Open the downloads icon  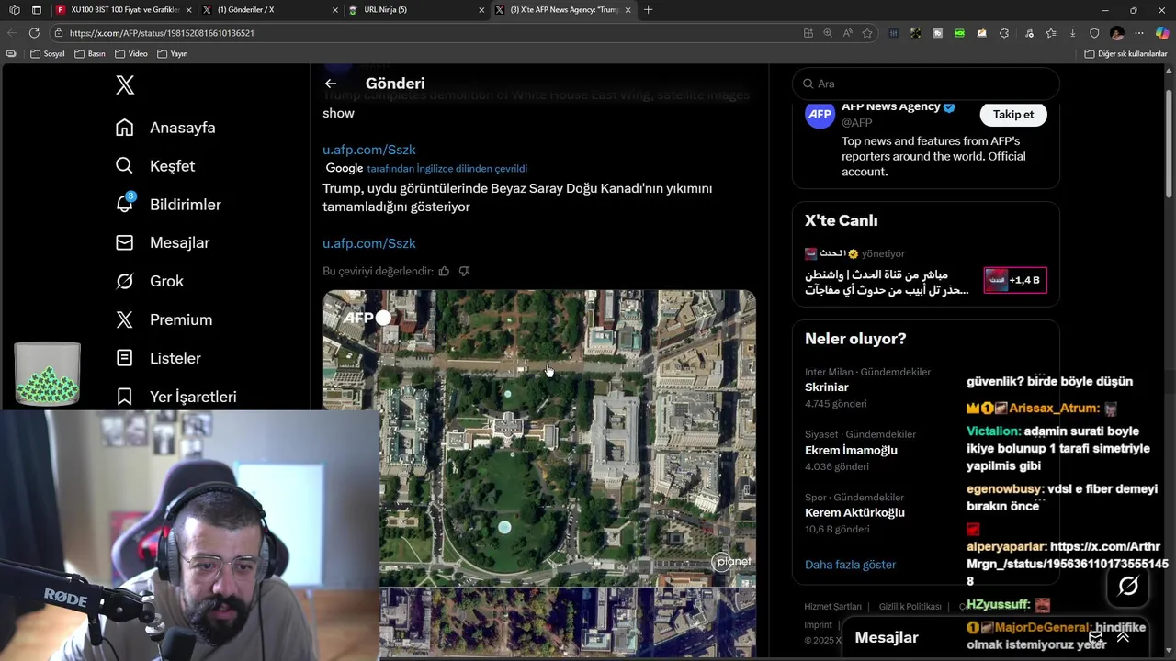point(1072,33)
